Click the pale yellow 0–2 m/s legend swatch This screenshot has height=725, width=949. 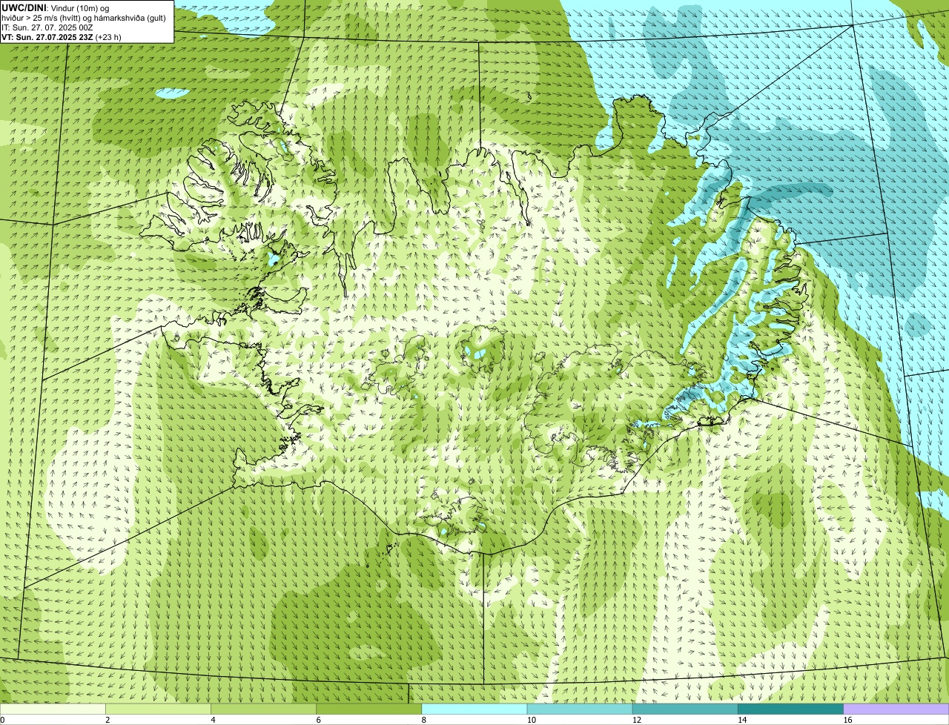[x=53, y=709]
